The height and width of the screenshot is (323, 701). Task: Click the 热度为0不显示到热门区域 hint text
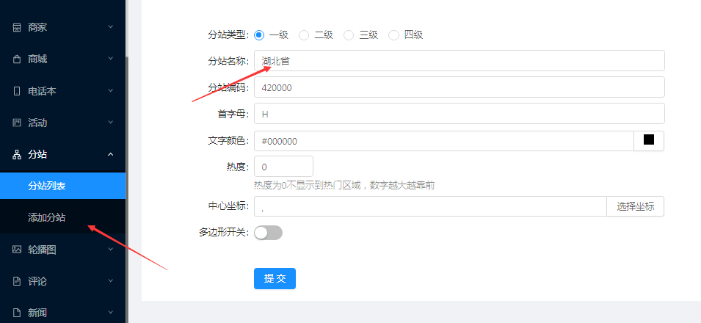344,185
